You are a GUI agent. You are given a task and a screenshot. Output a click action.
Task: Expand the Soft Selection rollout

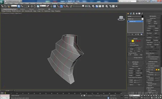click(x=135, y=62)
